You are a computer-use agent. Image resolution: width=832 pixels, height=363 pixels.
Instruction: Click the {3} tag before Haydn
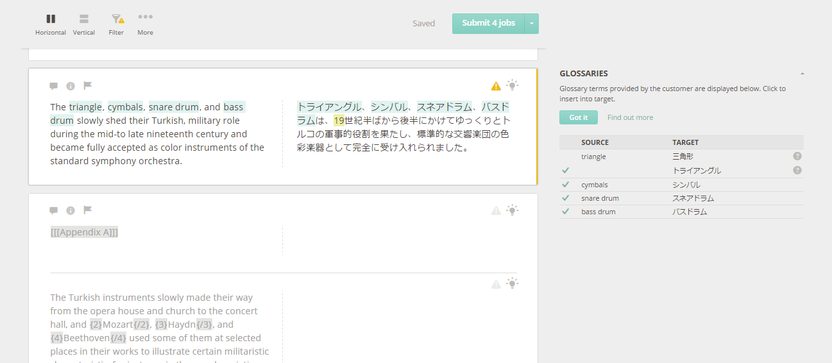pyautogui.click(x=161, y=325)
